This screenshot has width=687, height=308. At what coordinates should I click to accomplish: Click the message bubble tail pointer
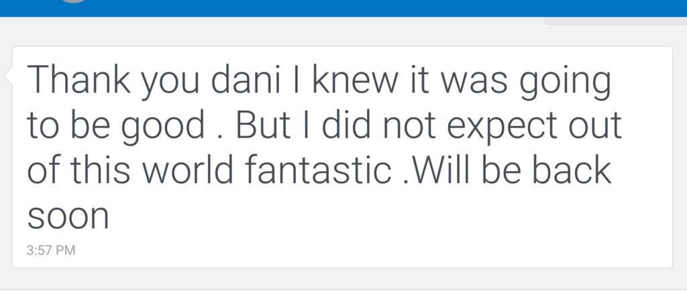(8, 76)
